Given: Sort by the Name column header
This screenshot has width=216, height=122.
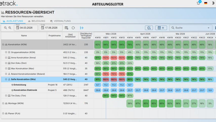Looking at the screenshot, I should click(24, 36).
